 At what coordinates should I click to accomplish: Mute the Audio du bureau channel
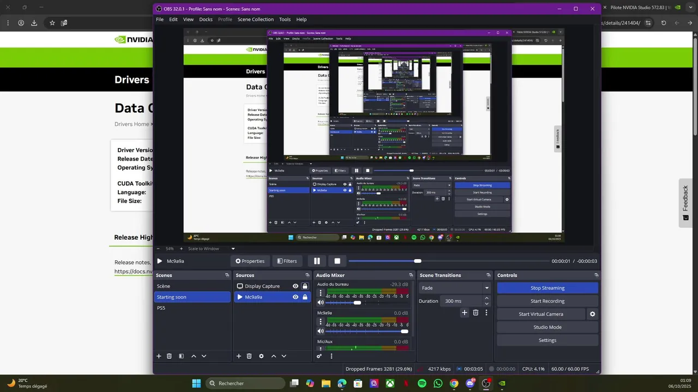pyautogui.click(x=321, y=303)
